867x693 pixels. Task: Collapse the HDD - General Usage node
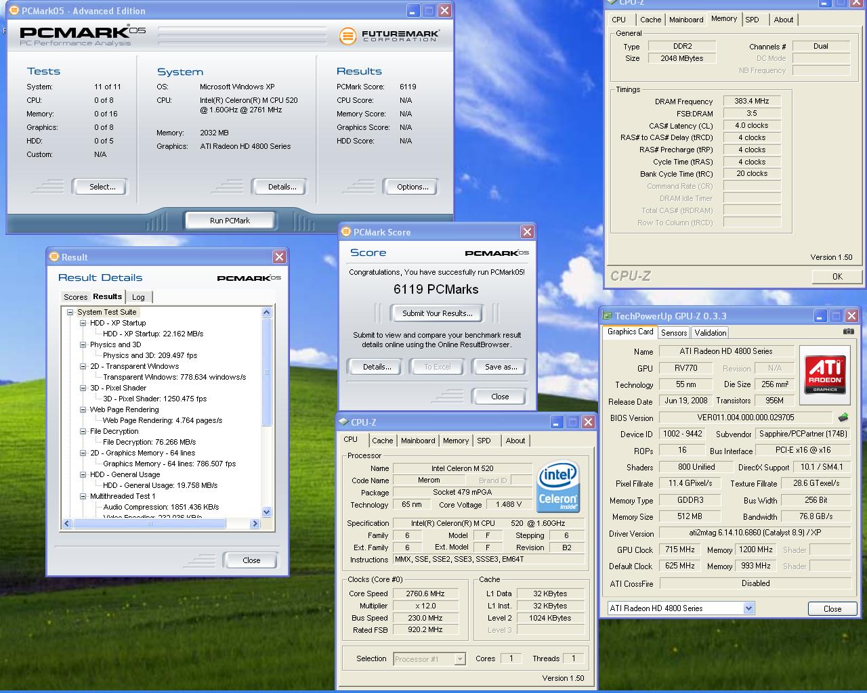point(83,474)
